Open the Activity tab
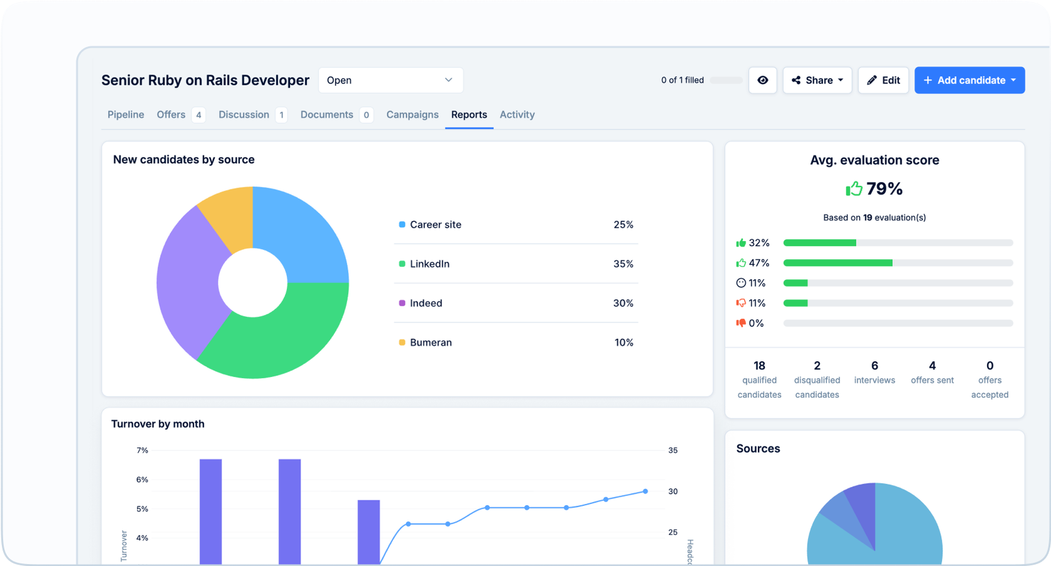This screenshot has width=1051, height=566. tap(517, 115)
